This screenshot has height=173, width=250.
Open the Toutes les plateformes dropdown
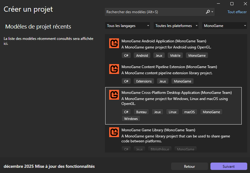tap(176, 26)
